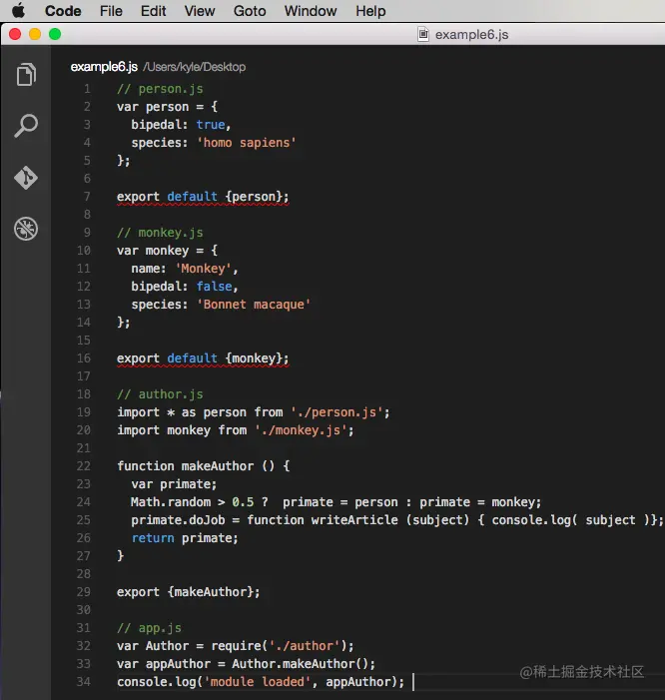Click line number 34 in gutter
The width and height of the screenshot is (665, 700).
click(84, 682)
